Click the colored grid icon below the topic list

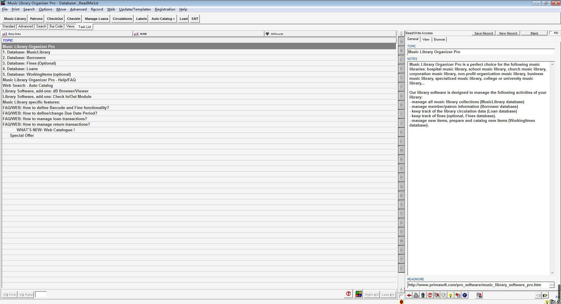359,294
